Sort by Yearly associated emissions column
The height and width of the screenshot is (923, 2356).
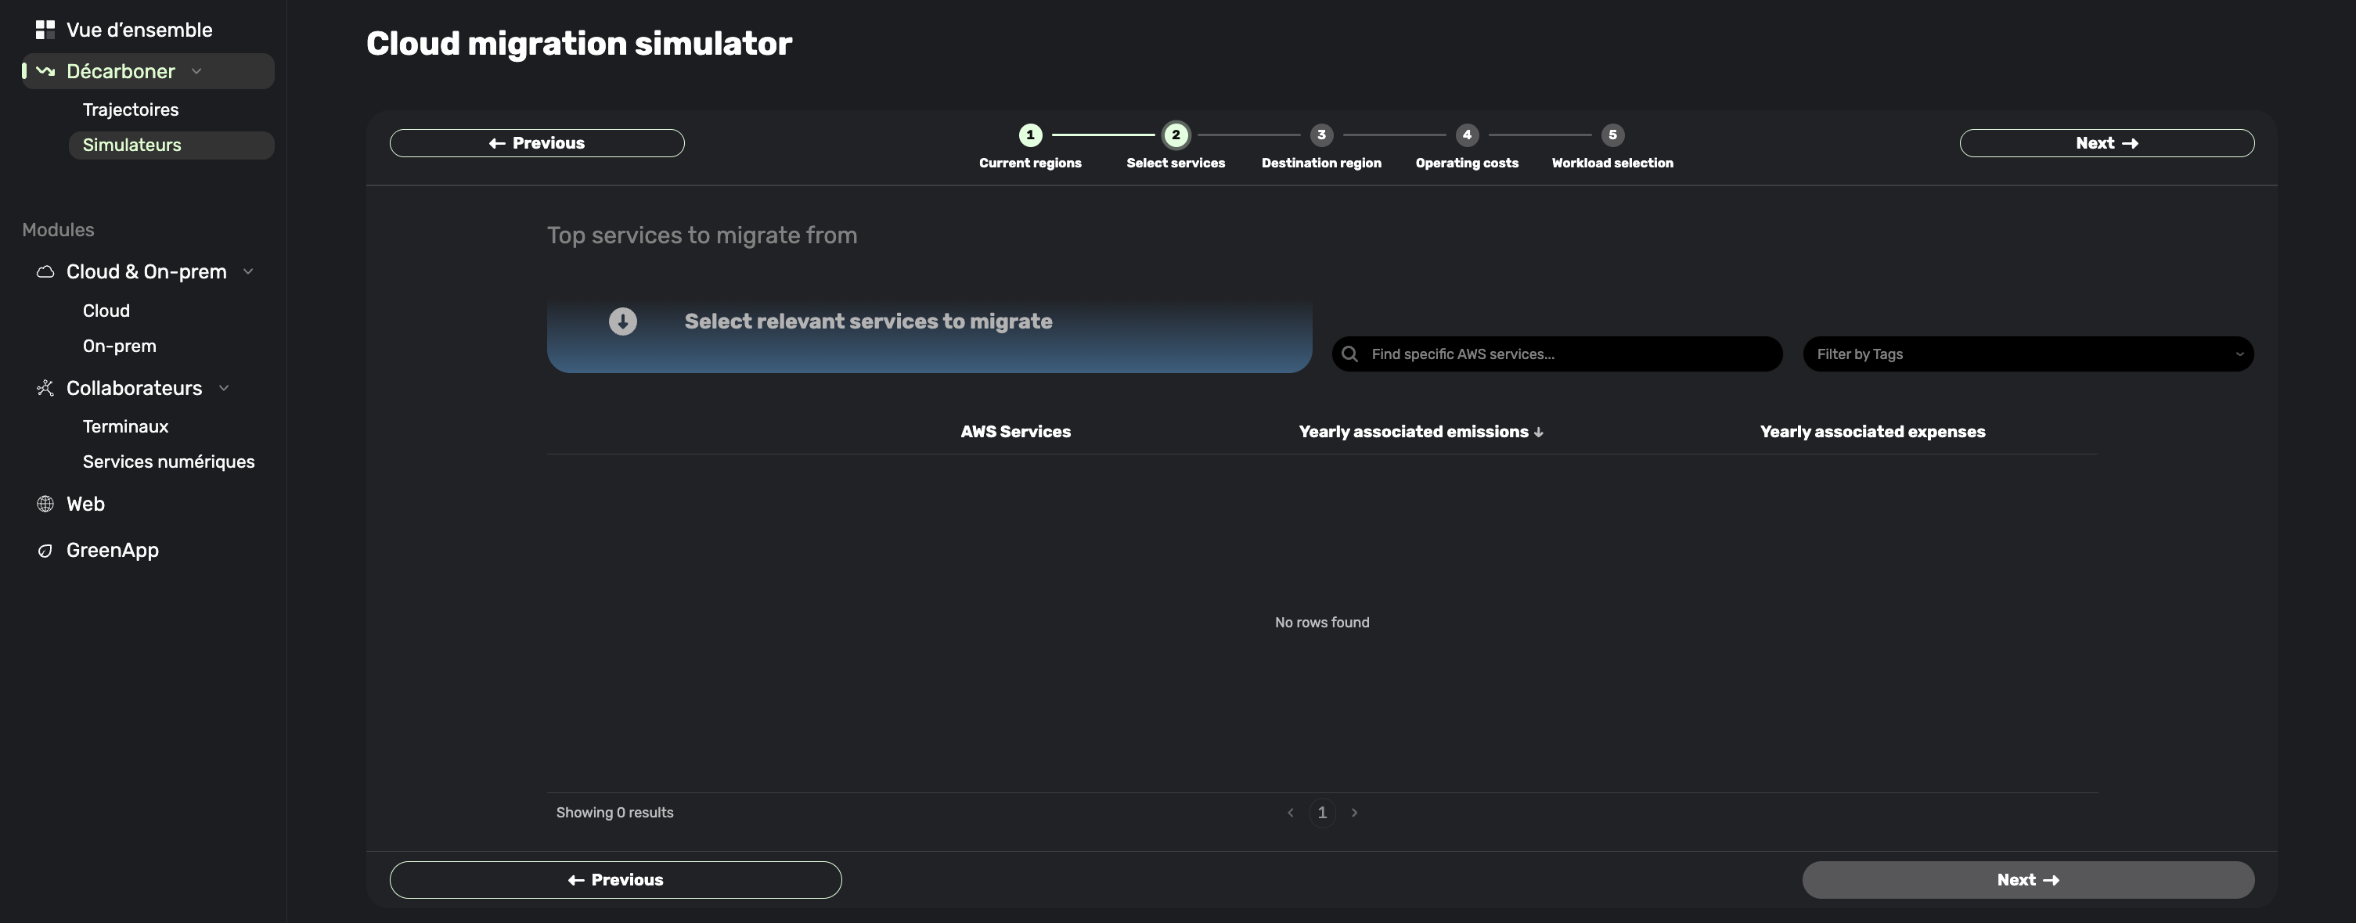coord(1421,431)
